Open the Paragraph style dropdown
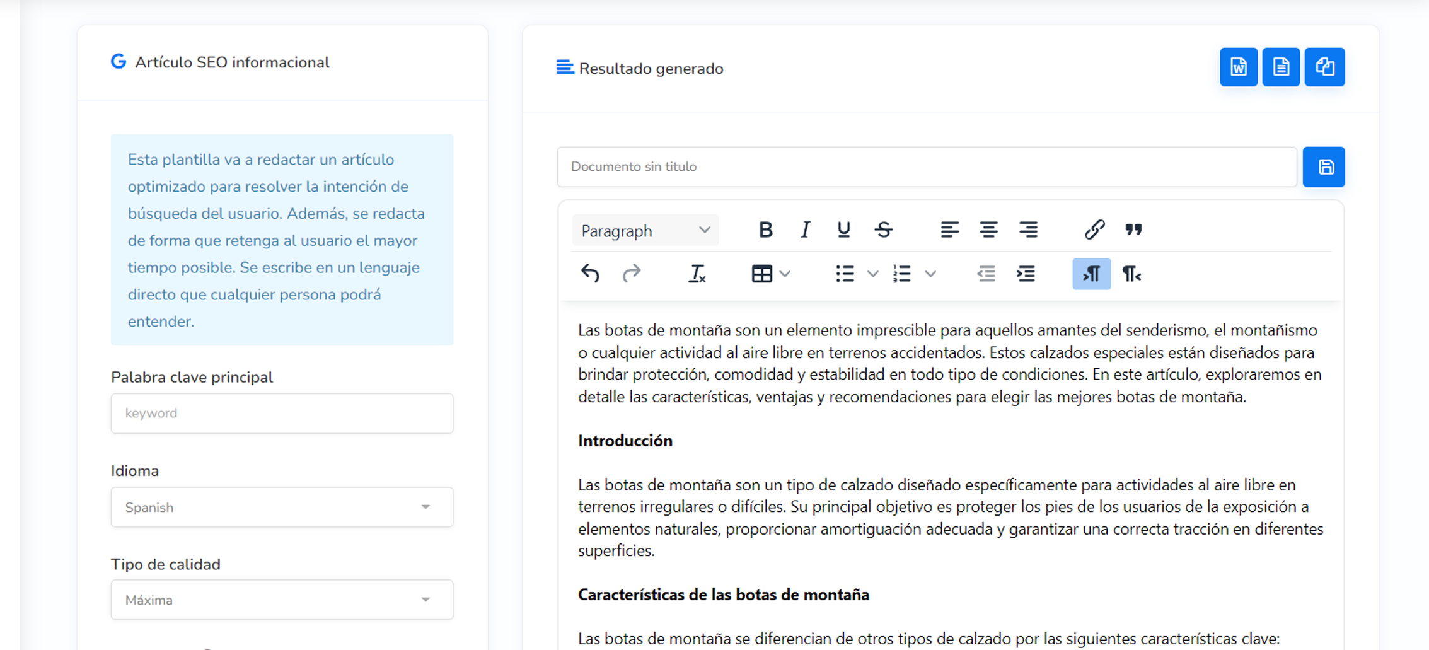Screen dimensions: 1429x650 pyautogui.click(x=645, y=231)
